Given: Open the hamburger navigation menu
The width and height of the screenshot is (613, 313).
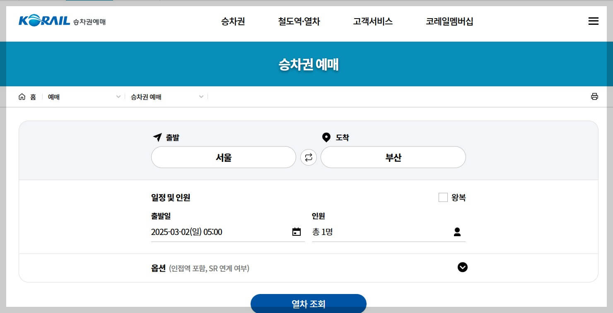Looking at the screenshot, I should [x=593, y=21].
